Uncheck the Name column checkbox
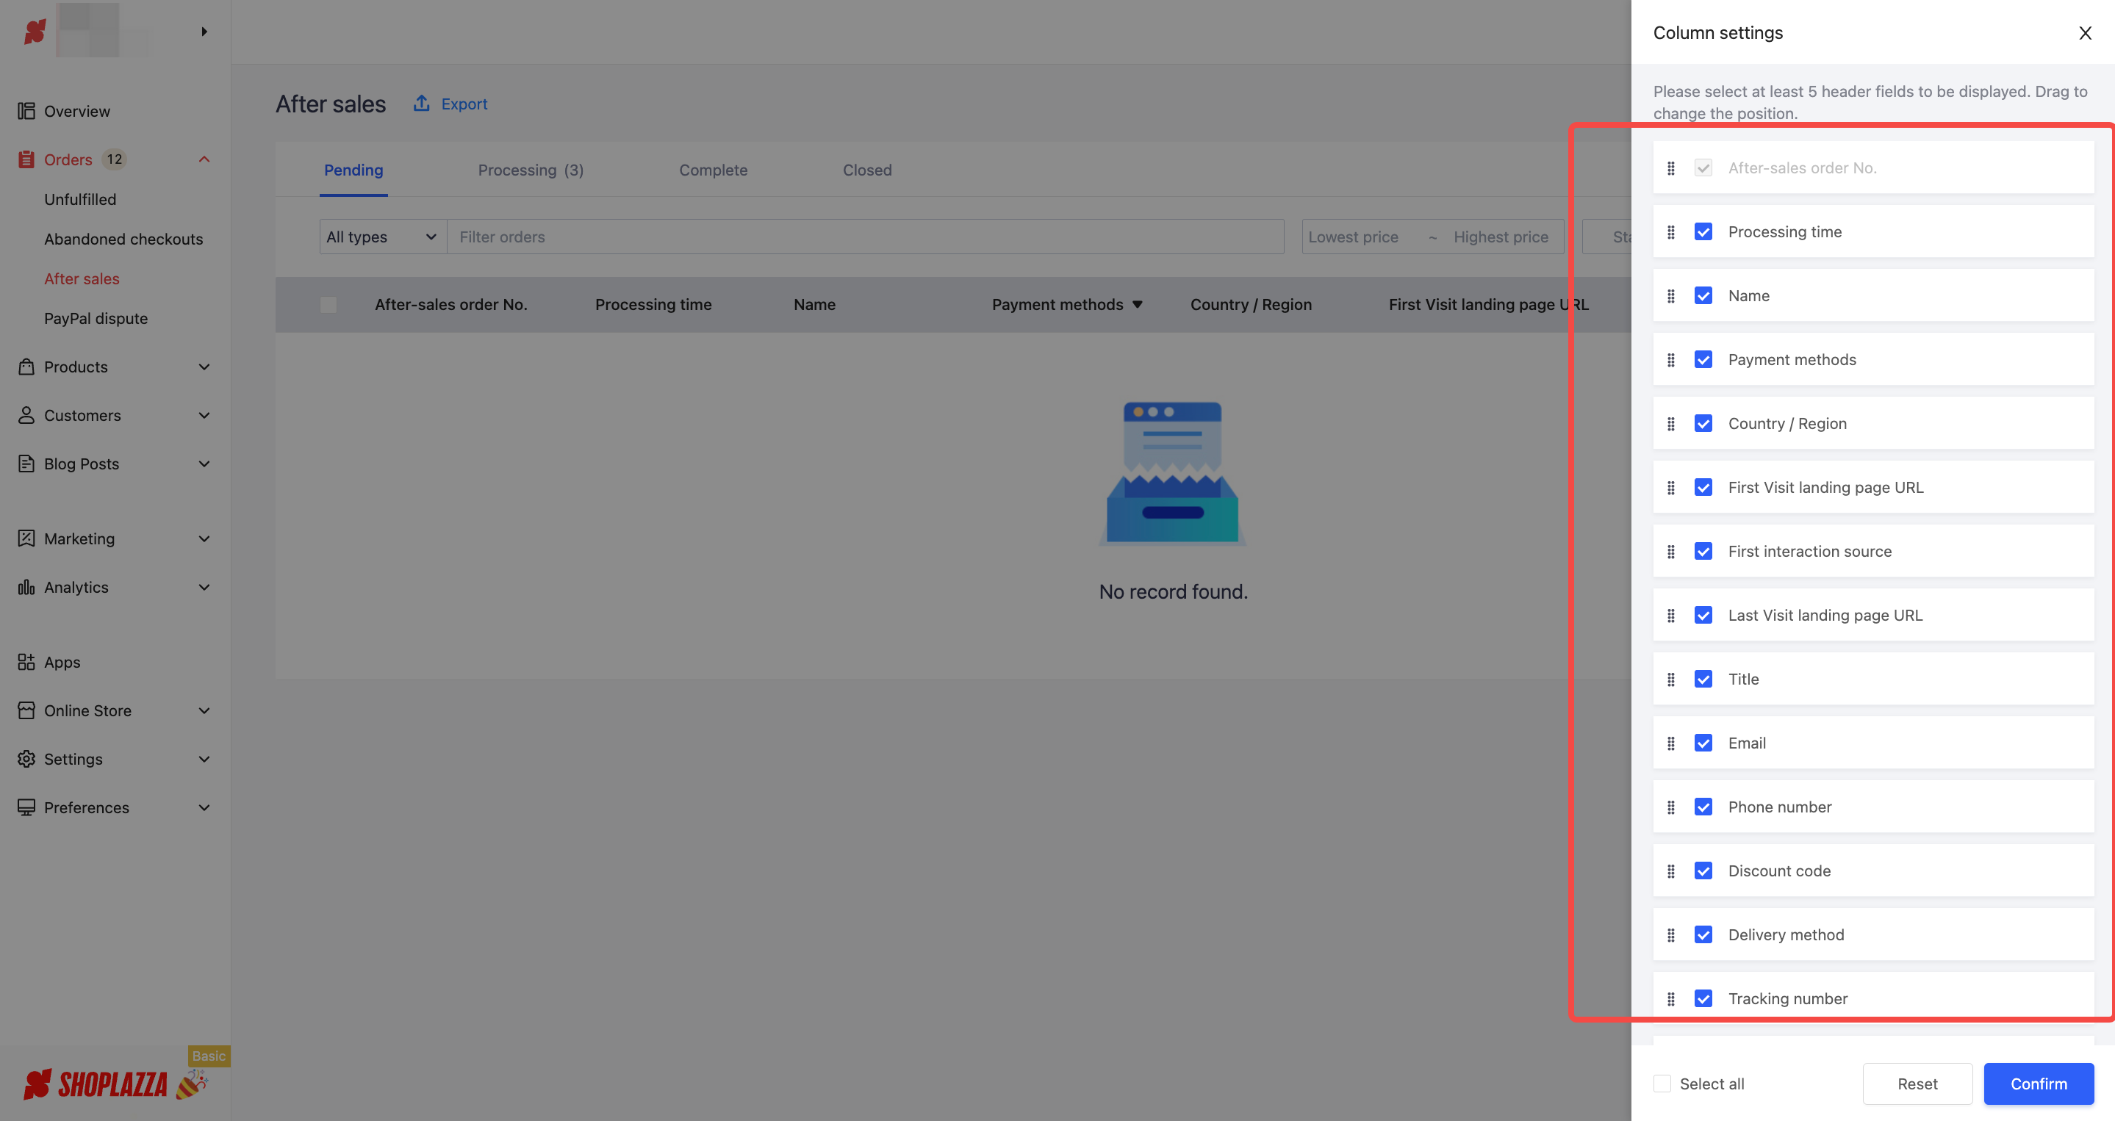Image resolution: width=2115 pixels, height=1121 pixels. pos(1703,296)
